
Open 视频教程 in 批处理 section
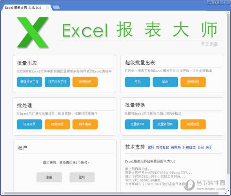[x=57, y=124]
